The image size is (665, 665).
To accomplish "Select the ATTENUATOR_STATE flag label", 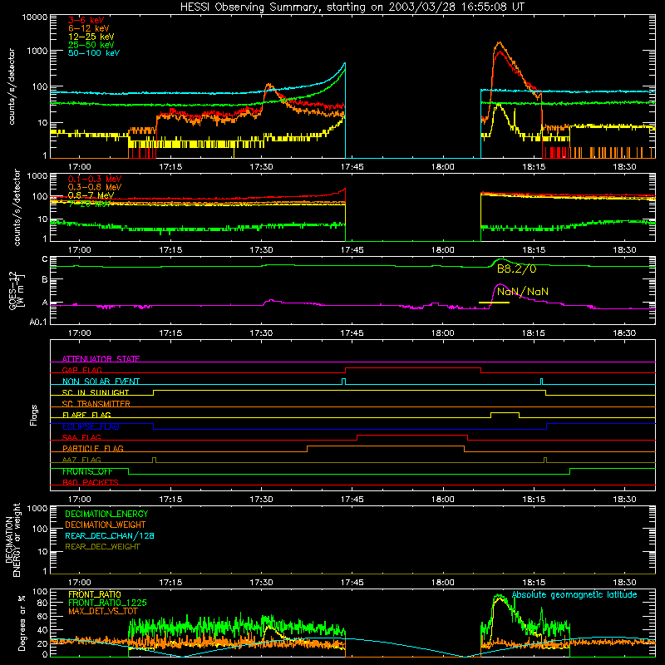I will tap(101, 359).
